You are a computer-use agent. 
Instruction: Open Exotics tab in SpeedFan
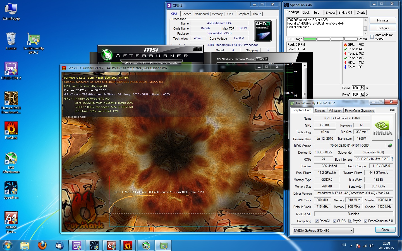pyautogui.click(x=330, y=13)
